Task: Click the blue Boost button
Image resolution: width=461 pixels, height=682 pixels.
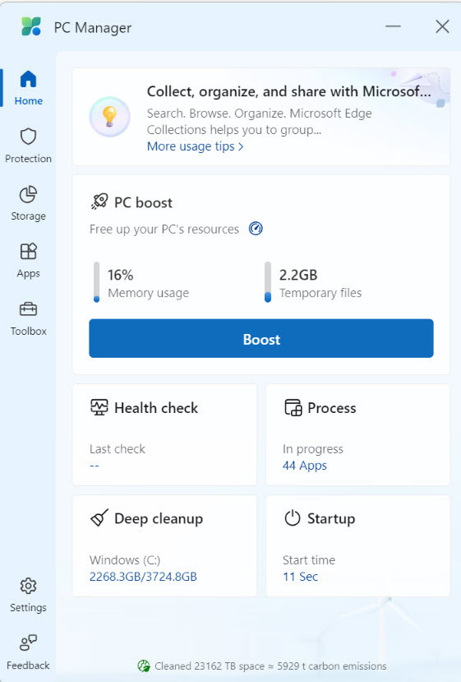Action: pyautogui.click(x=261, y=338)
